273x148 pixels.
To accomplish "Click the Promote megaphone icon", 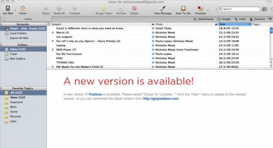I will (x=200, y=8).
